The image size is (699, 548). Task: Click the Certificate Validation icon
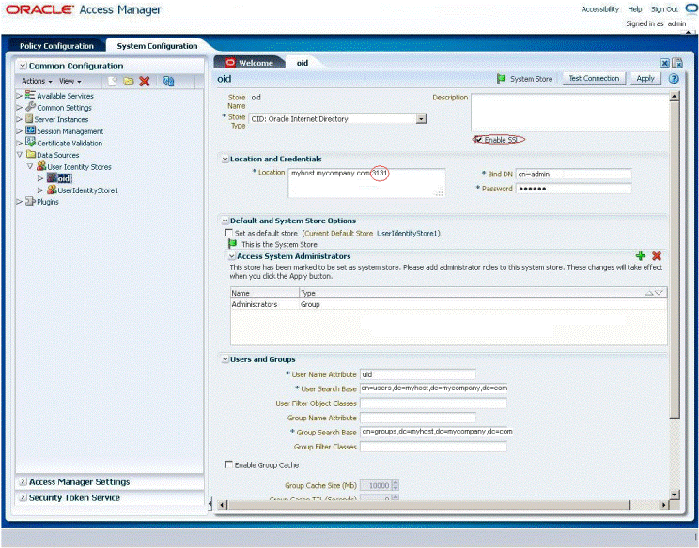(x=30, y=143)
